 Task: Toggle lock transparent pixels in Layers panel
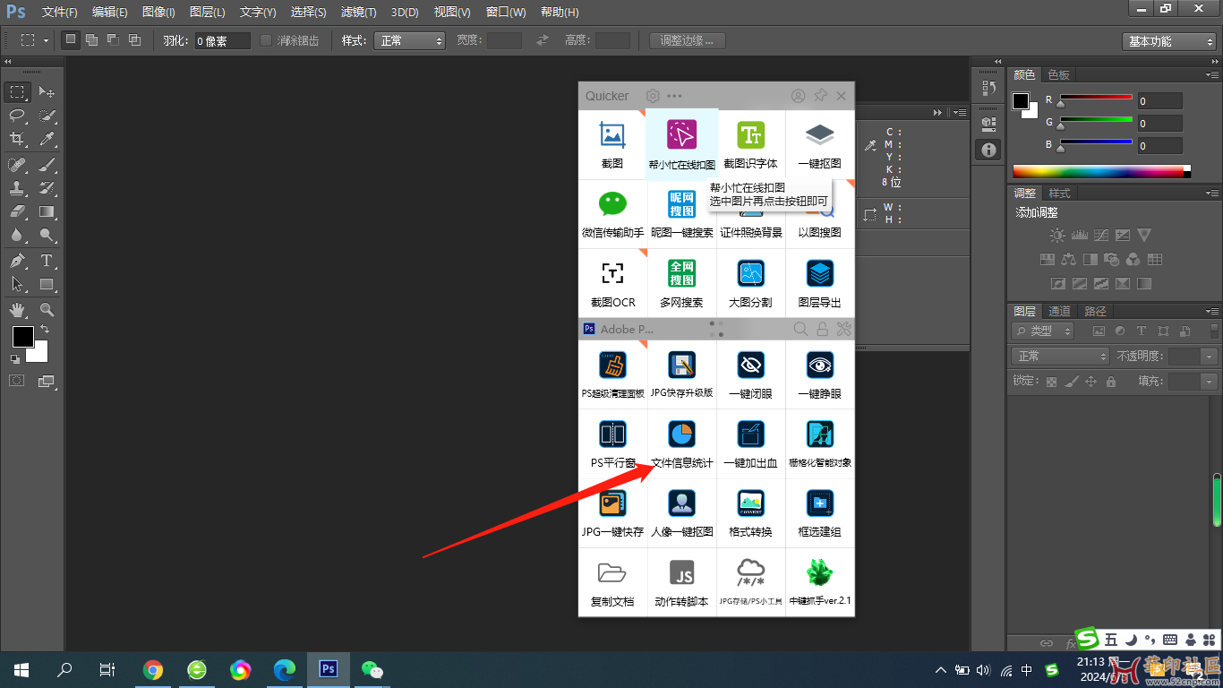[x=1052, y=382]
